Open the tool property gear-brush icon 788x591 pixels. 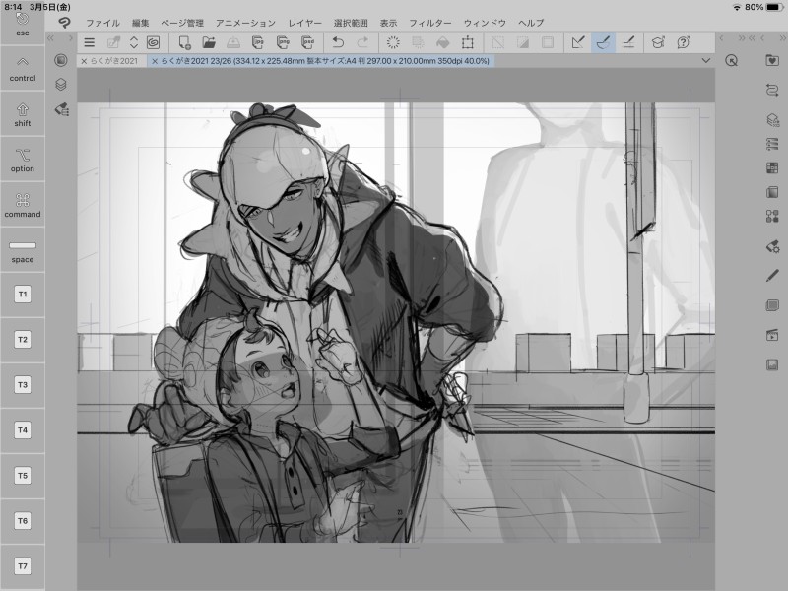[x=772, y=246]
